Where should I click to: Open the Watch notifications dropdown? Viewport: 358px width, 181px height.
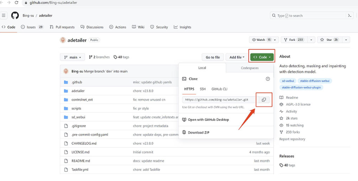264,40
